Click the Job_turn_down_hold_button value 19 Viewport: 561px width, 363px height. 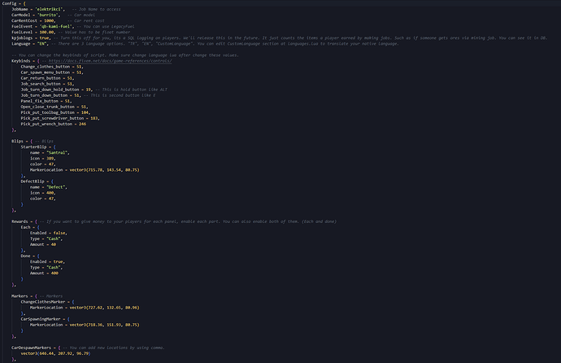pos(88,90)
